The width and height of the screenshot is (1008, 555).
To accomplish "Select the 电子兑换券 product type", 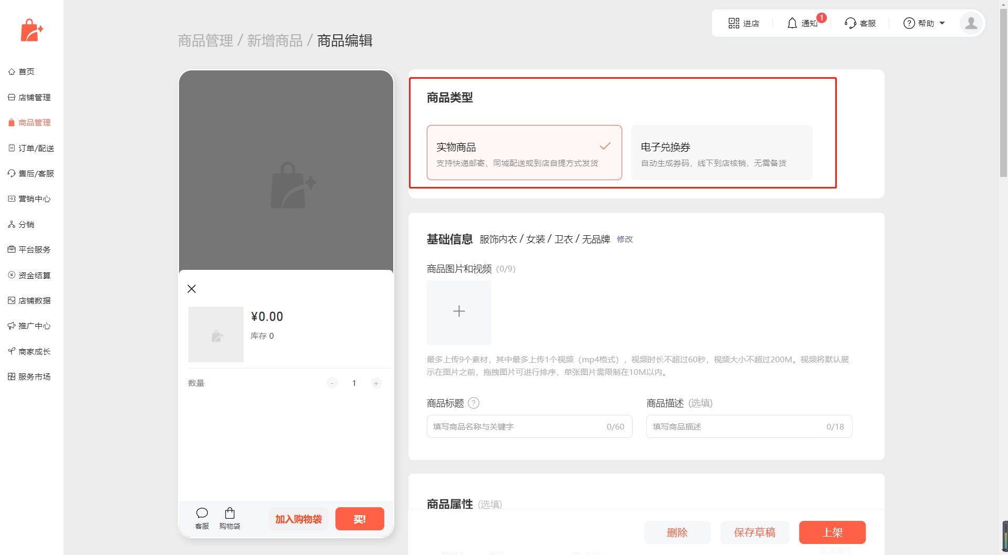I will (721, 152).
